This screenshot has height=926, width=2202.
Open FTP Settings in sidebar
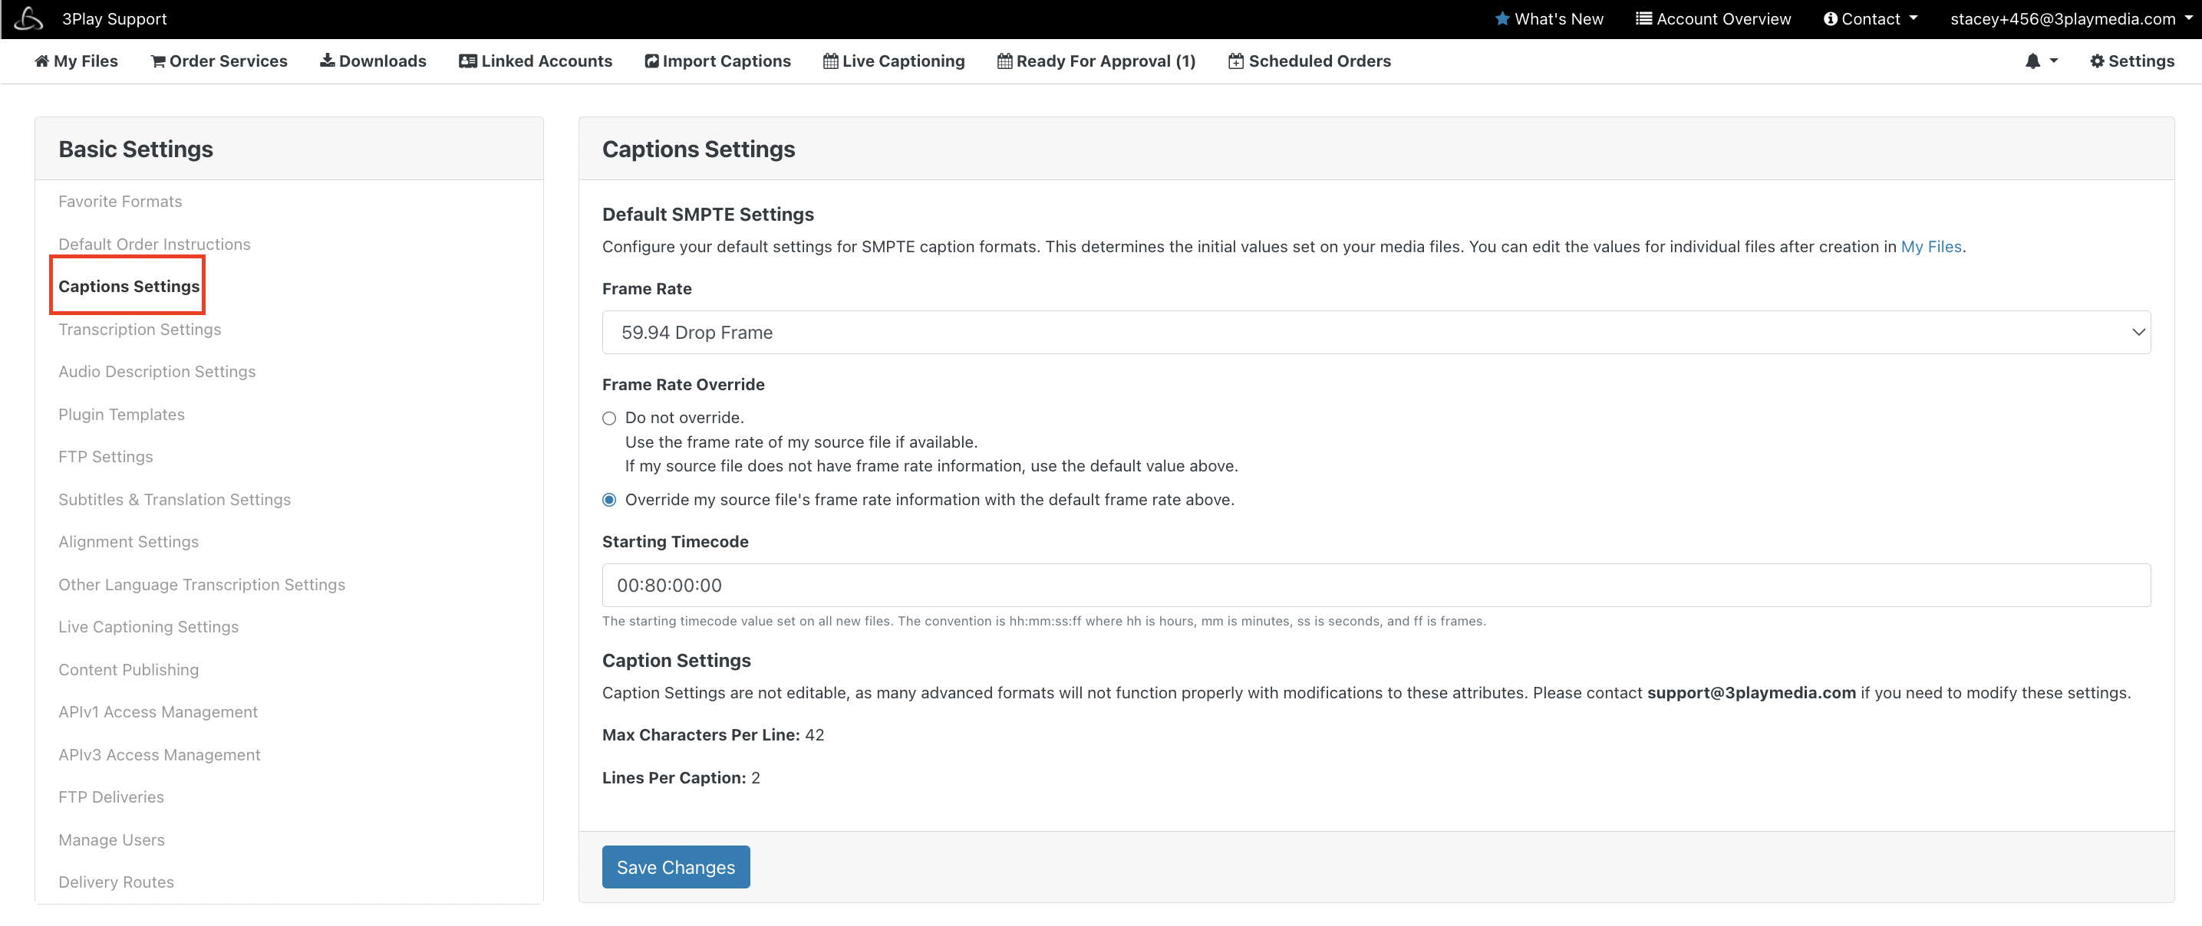click(x=105, y=456)
